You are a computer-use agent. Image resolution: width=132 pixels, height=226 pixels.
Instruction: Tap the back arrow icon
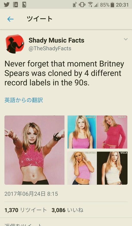point(10,19)
